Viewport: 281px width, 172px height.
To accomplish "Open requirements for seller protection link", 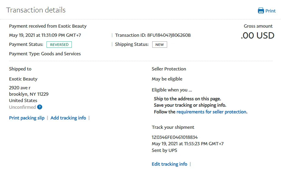I will point(211,112).
